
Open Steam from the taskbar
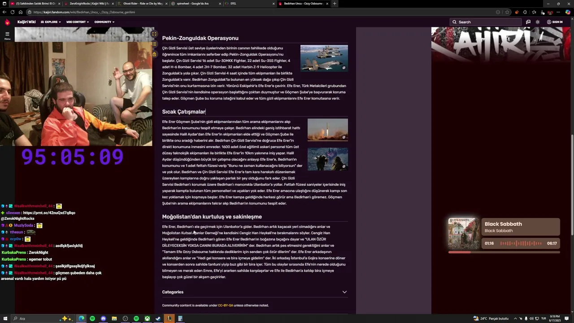158,319
